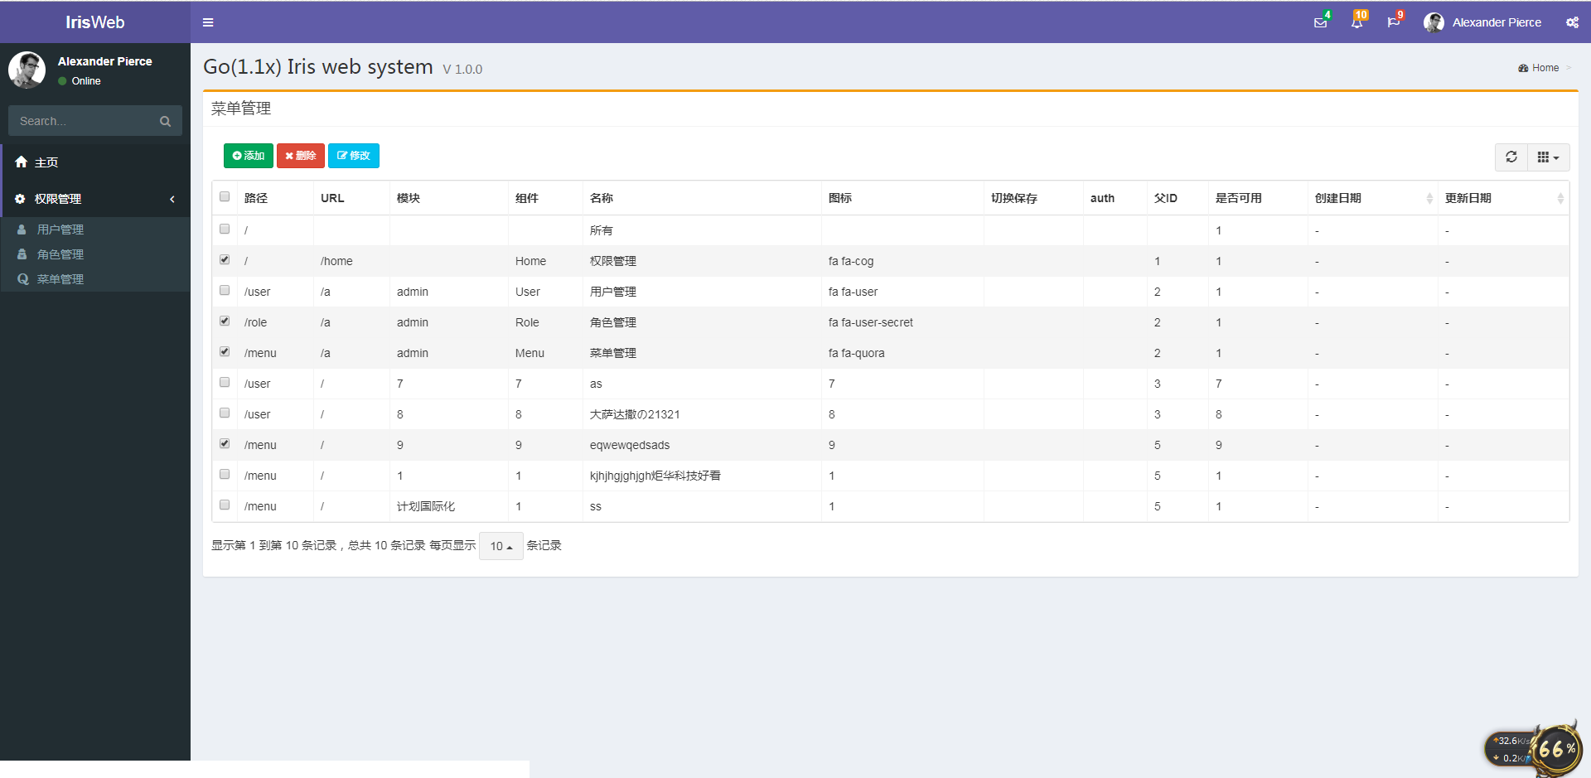Viewport: 1591px width, 778px height.
Task: Click the sidebar search magnifier icon
Action: (165, 121)
